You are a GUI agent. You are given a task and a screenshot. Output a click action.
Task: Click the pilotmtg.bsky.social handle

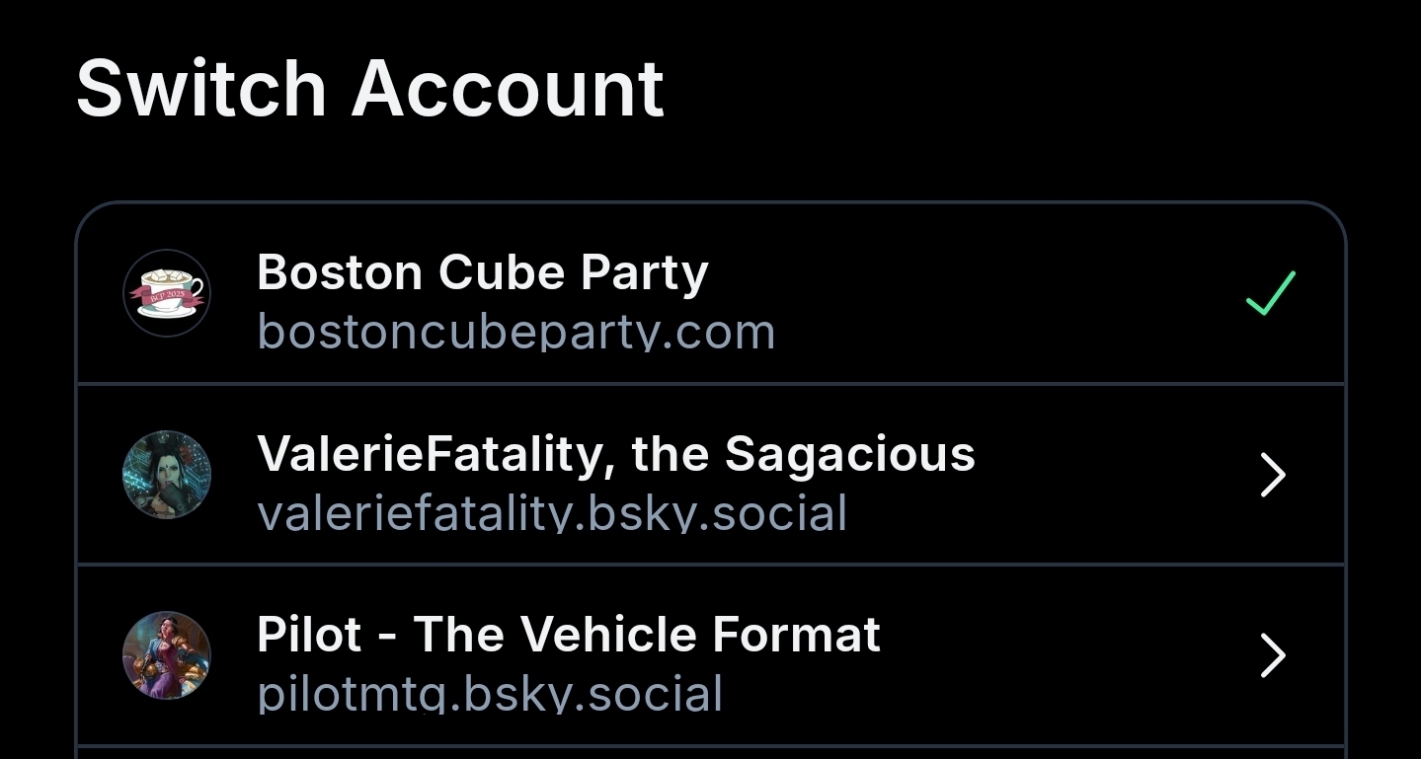[489, 695]
